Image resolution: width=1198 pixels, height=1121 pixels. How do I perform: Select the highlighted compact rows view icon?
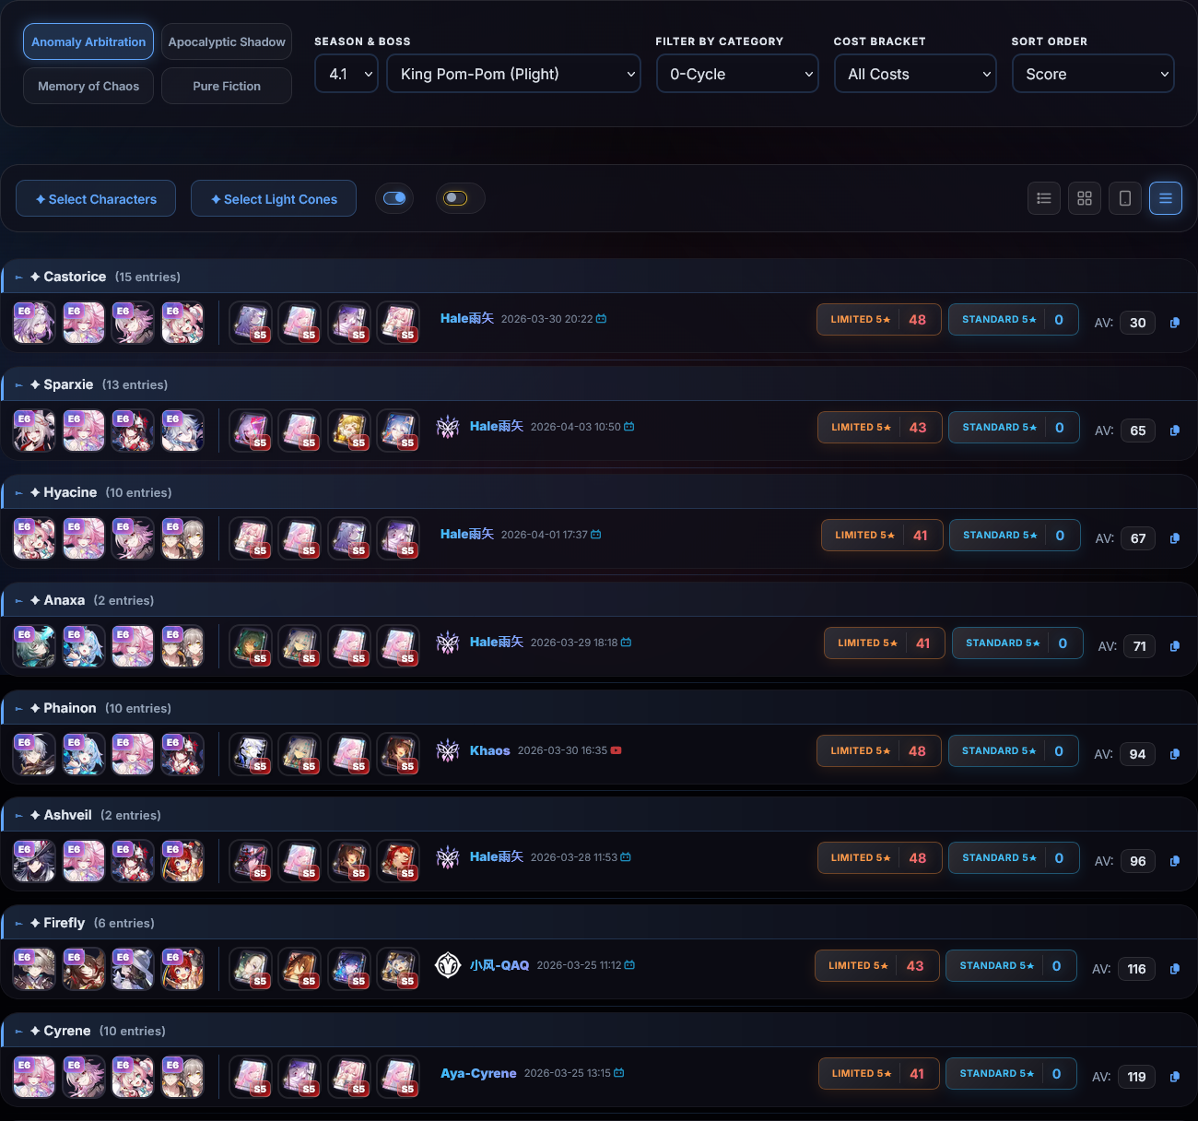[1166, 198]
